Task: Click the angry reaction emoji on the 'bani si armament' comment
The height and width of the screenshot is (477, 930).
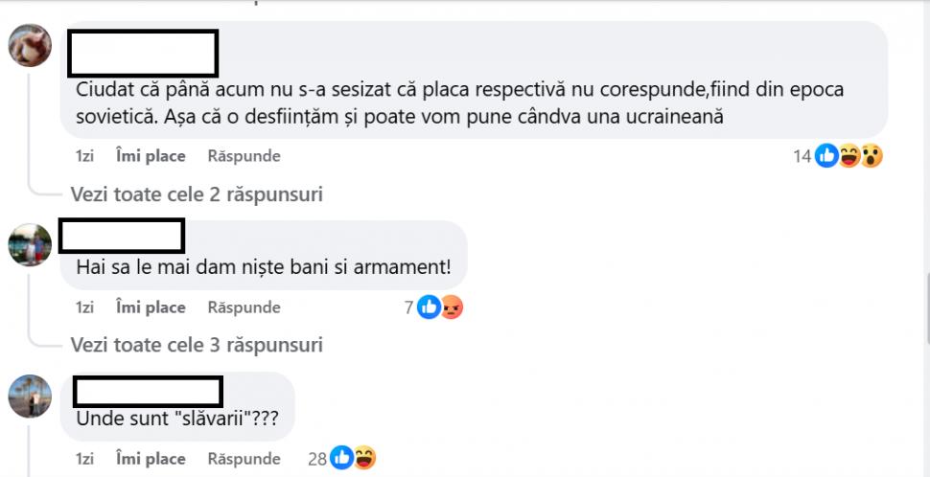Action: tap(451, 307)
